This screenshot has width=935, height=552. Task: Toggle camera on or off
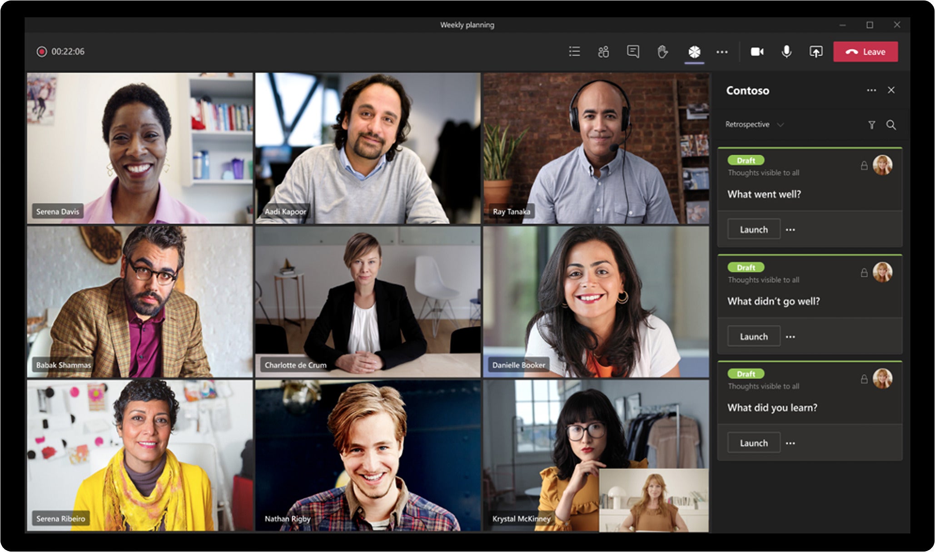click(x=758, y=50)
